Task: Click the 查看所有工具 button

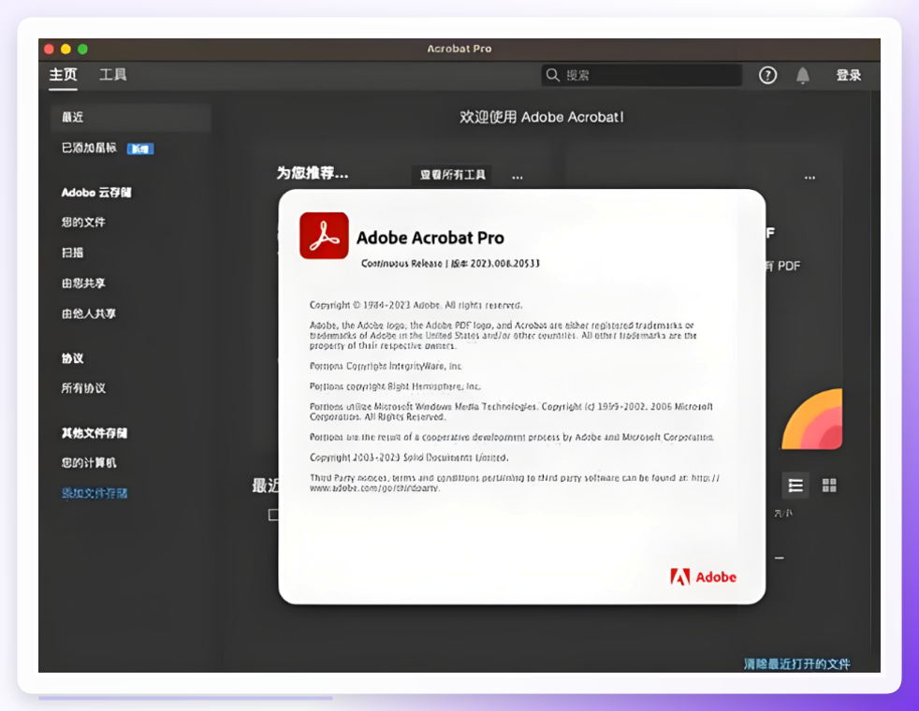Action: [x=452, y=175]
